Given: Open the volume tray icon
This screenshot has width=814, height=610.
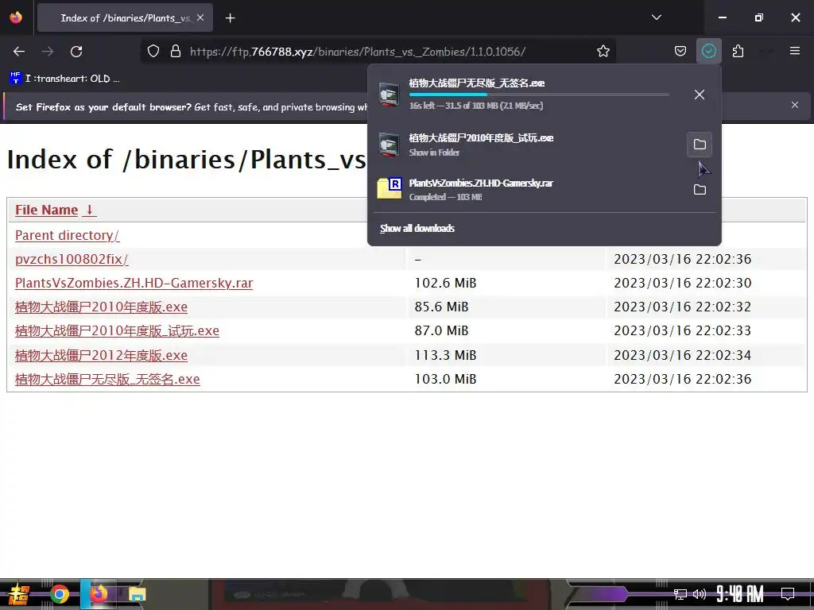Looking at the screenshot, I should point(700,594).
